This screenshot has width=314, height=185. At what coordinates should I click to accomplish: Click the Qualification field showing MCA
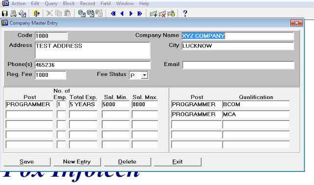point(256,114)
